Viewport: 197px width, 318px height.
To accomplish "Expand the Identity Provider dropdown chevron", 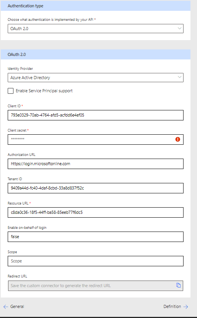I will click(179, 77).
